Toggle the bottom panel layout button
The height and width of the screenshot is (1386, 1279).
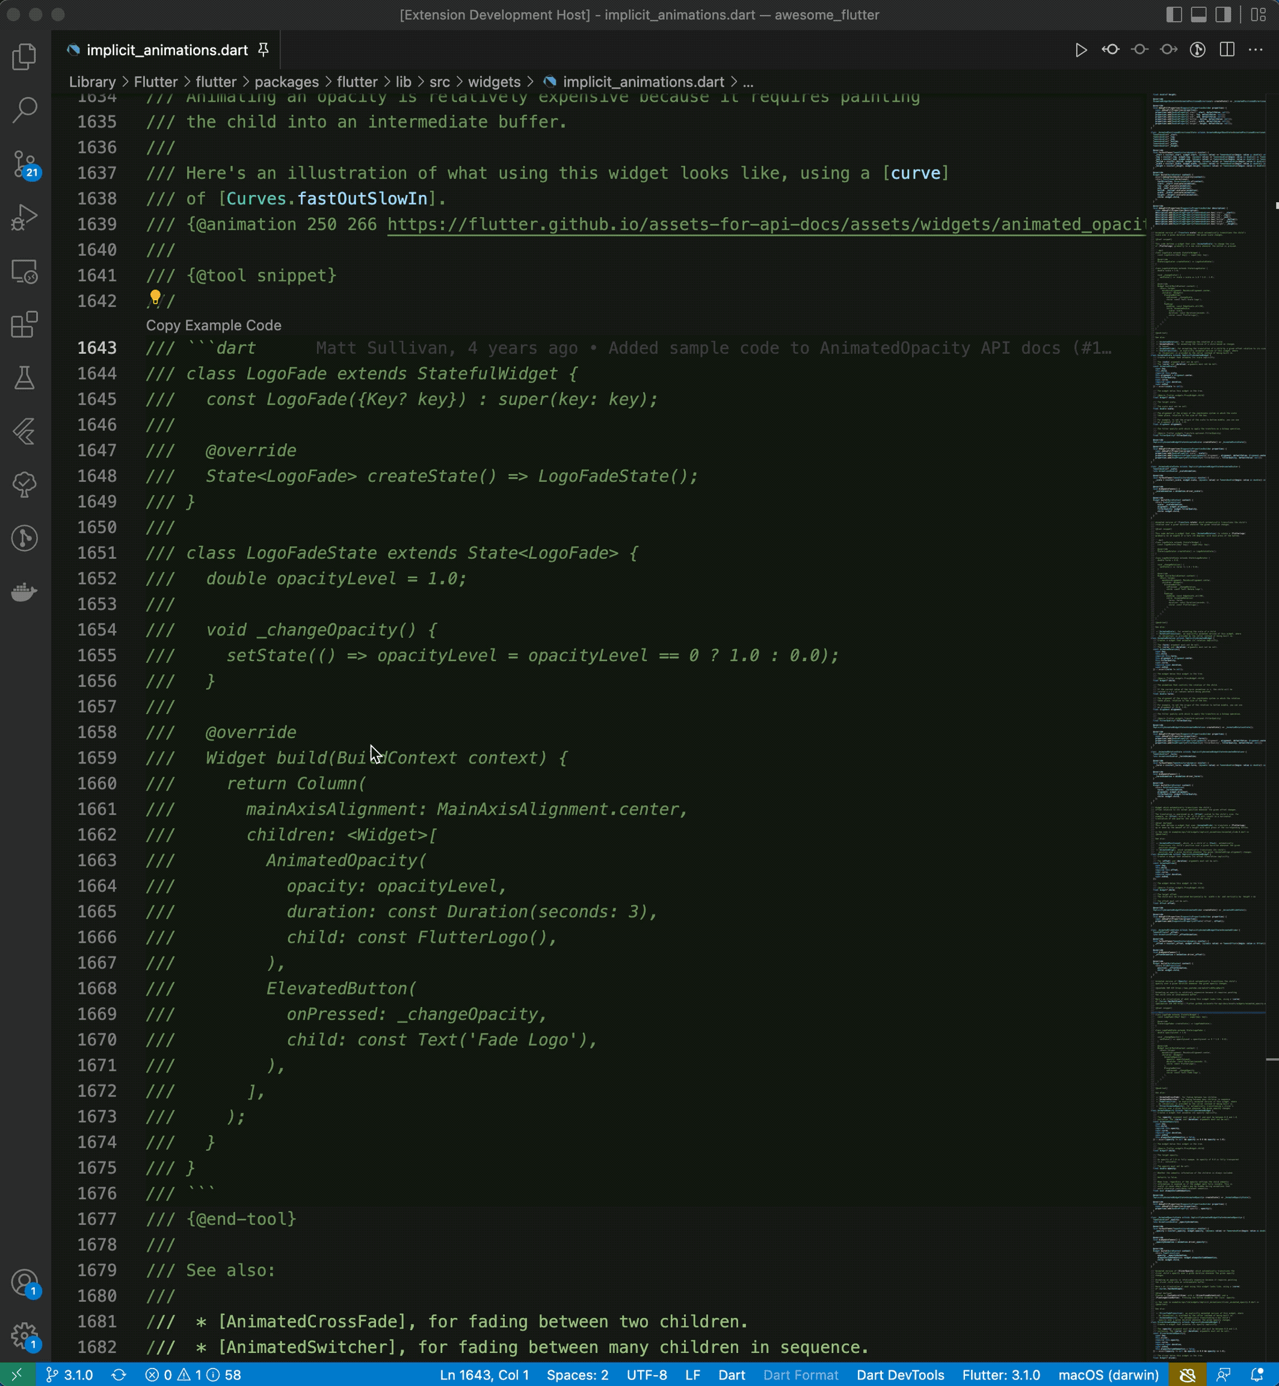(x=1199, y=14)
